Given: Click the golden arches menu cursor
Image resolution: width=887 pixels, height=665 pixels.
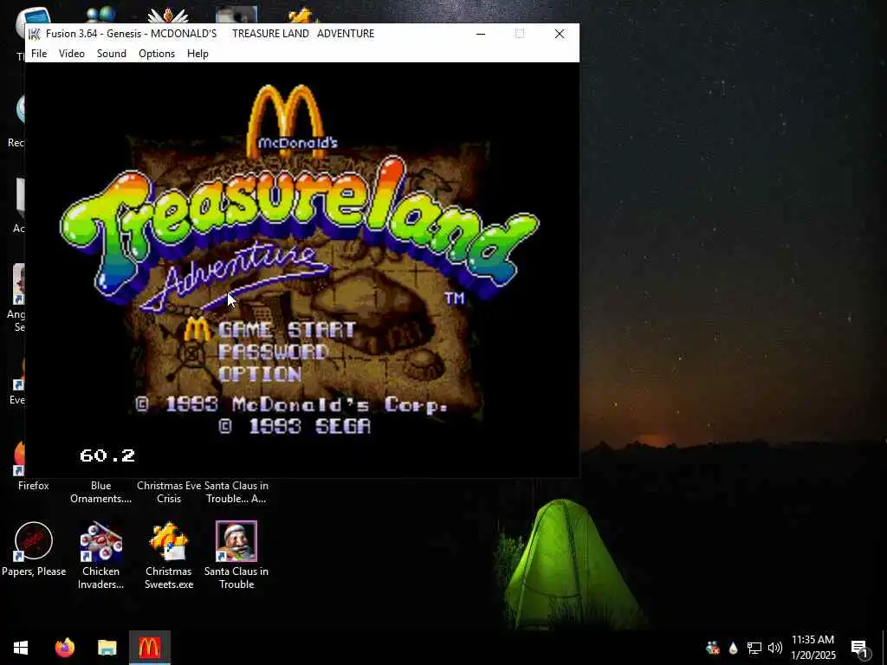Looking at the screenshot, I should point(197,329).
